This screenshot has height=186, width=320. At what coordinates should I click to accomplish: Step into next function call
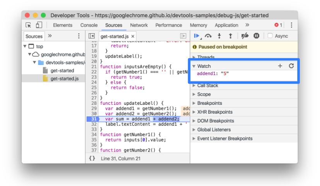pyautogui.click(x=219, y=36)
